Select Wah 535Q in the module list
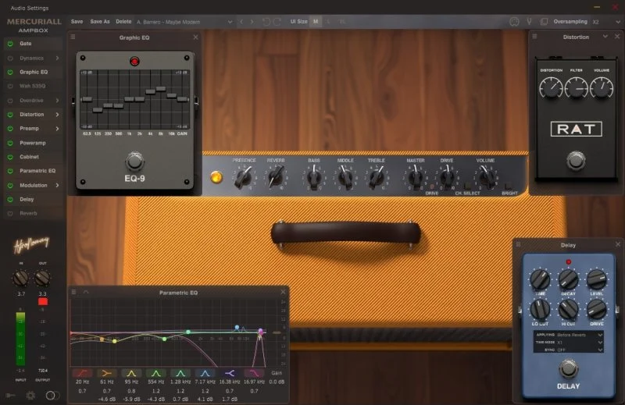The height and width of the screenshot is (405, 625). click(32, 86)
